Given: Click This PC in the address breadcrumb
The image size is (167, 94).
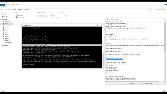Looking at the screenshot, I should [x=14, y=10].
